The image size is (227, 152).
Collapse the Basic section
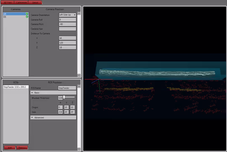53,93
